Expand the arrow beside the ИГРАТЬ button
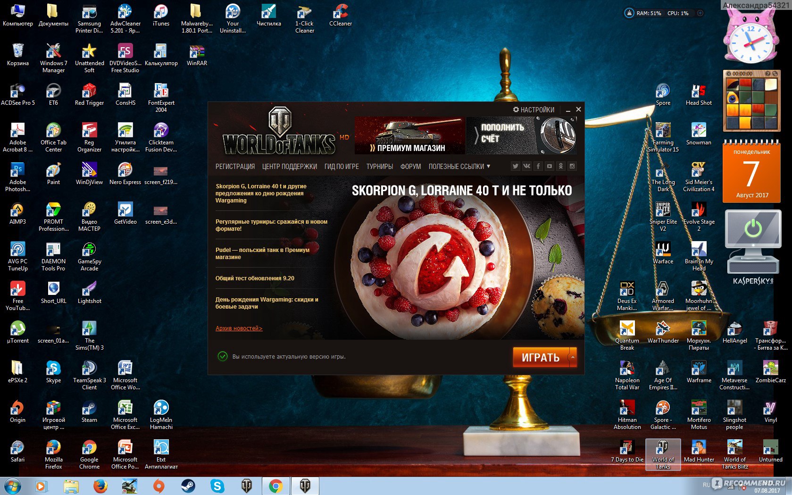The width and height of the screenshot is (792, 495). pyautogui.click(x=573, y=358)
